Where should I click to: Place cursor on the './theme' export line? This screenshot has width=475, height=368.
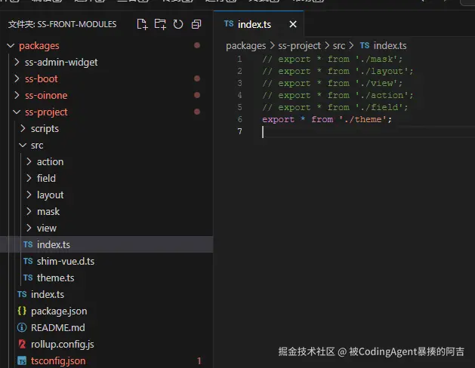point(327,119)
